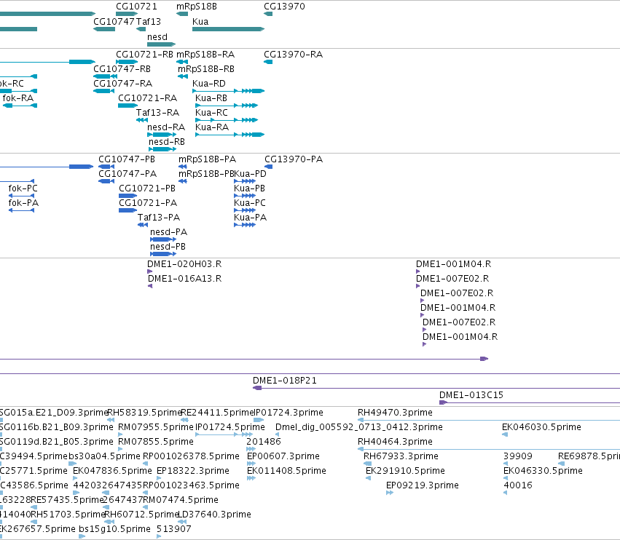Select EST EK046030.5prime
The image size is (620, 540).
tap(542, 427)
